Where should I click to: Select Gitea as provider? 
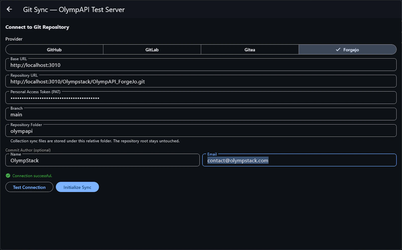(x=250, y=50)
